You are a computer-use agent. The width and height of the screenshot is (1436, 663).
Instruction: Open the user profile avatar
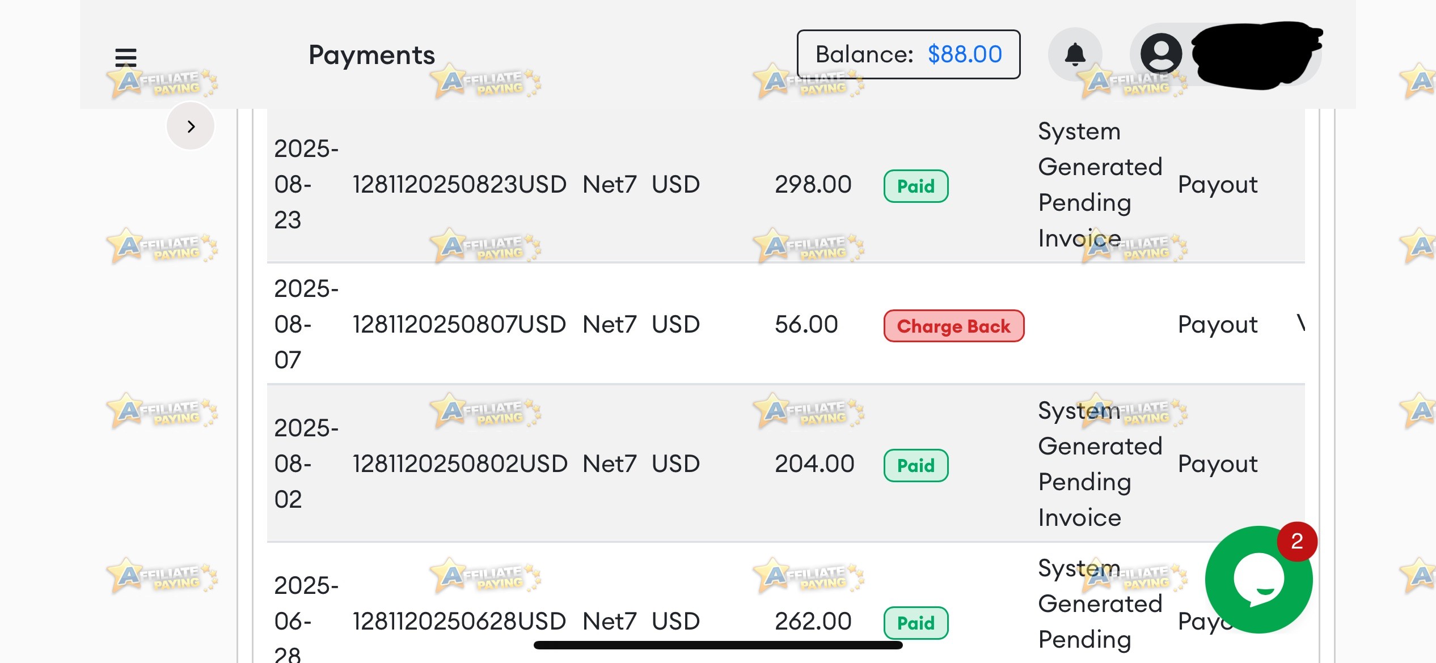pyautogui.click(x=1161, y=54)
